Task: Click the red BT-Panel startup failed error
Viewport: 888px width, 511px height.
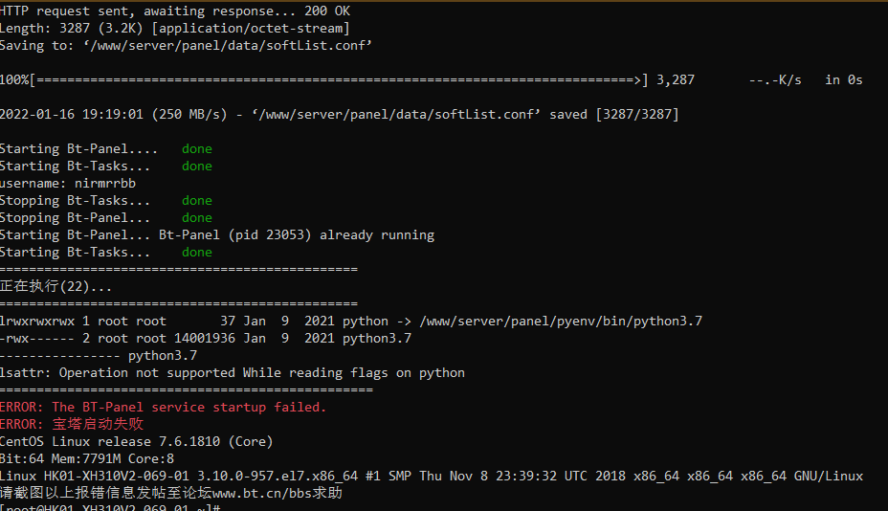Action: (x=163, y=407)
